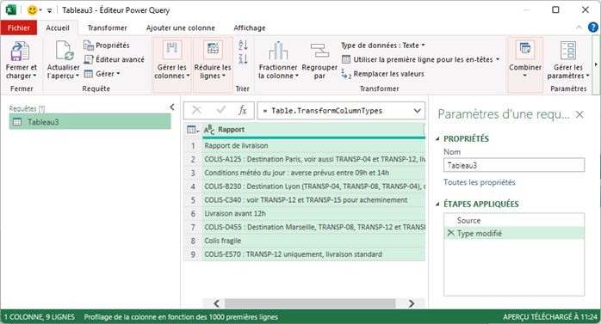The height and width of the screenshot is (324, 601).
Task: Click the Actualiser l'aperçu icon
Action: coord(64,51)
